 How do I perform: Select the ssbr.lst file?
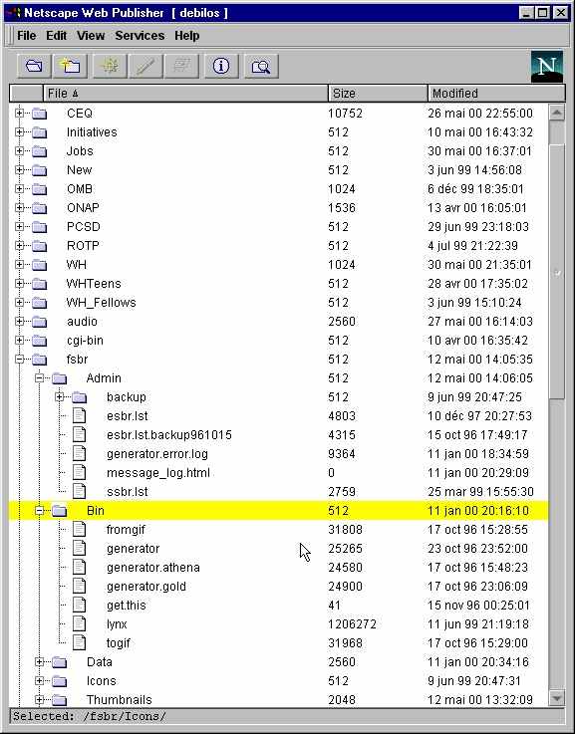click(x=127, y=492)
